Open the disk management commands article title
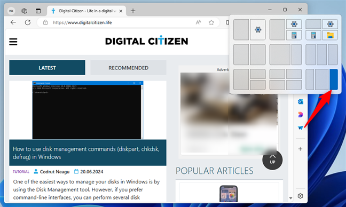 (86, 153)
